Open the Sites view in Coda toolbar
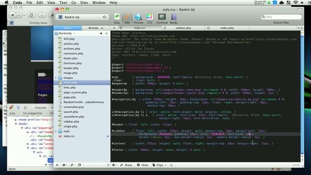This screenshot has height=175, width=311. pos(117,18)
